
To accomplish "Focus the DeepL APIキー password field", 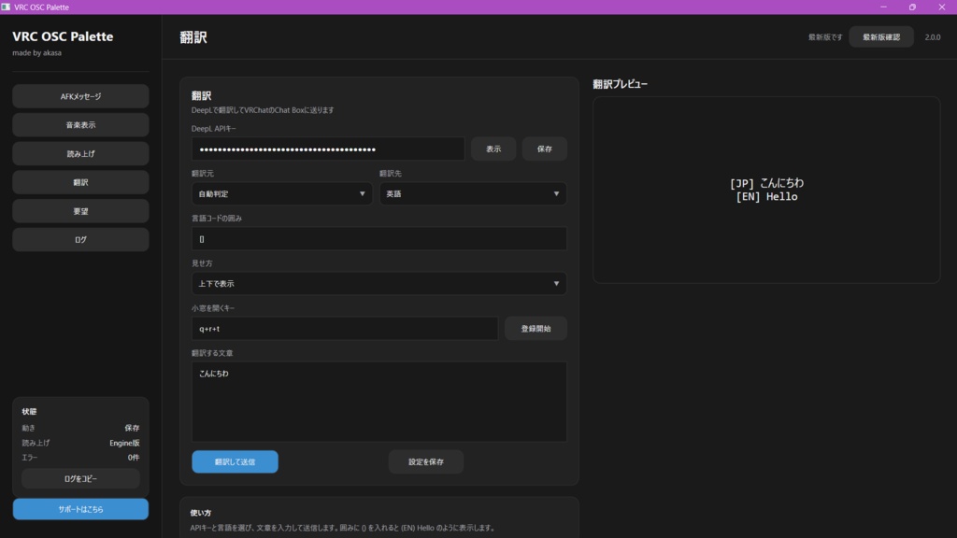I will [x=328, y=149].
